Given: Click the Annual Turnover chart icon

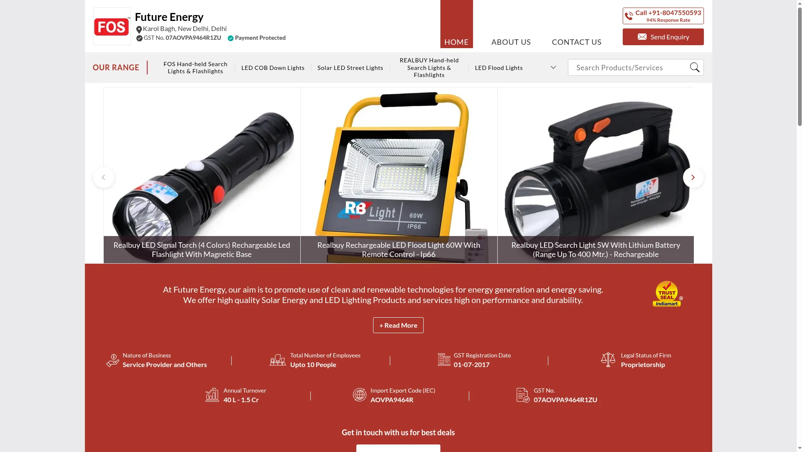Looking at the screenshot, I should coord(212,395).
